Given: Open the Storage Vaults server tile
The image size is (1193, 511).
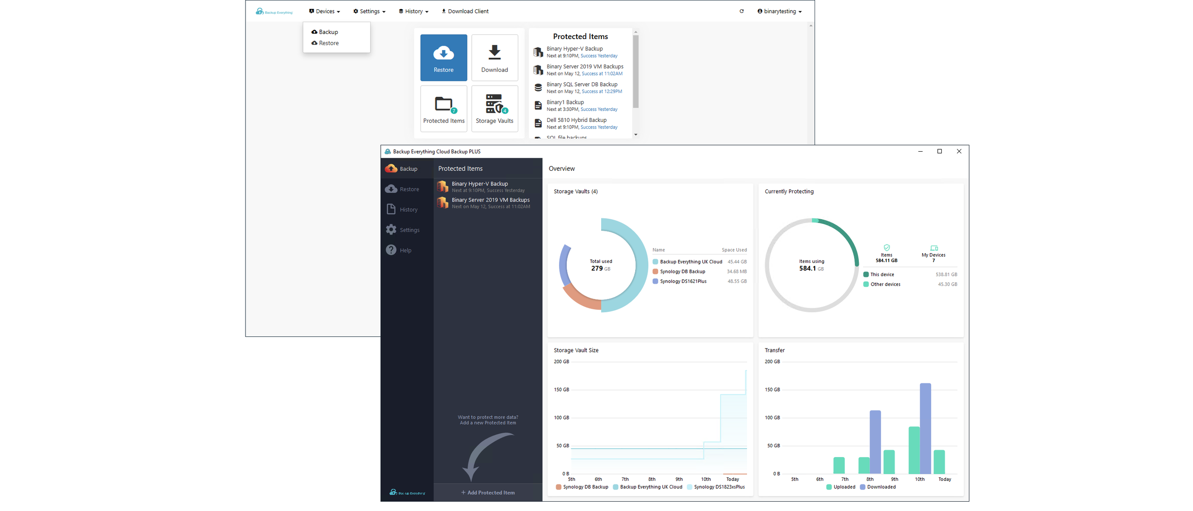Looking at the screenshot, I should coord(494,108).
